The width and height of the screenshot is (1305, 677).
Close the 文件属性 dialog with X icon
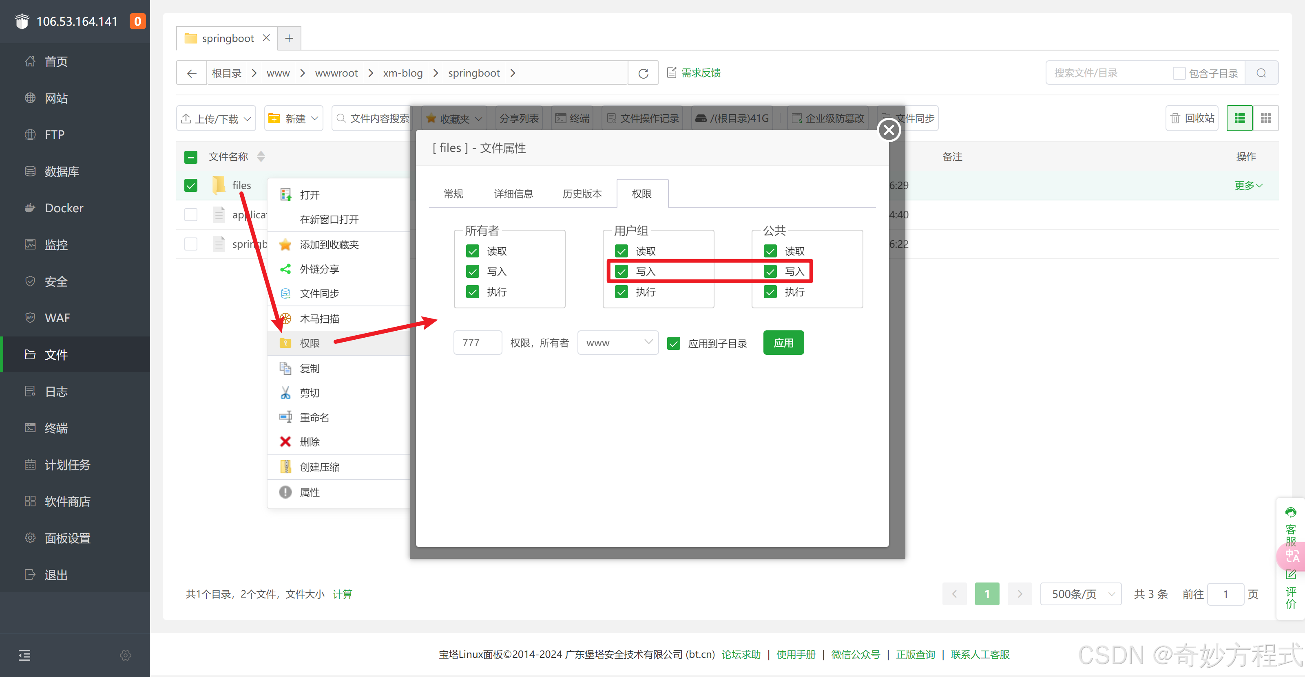pyautogui.click(x=889, y=130)
